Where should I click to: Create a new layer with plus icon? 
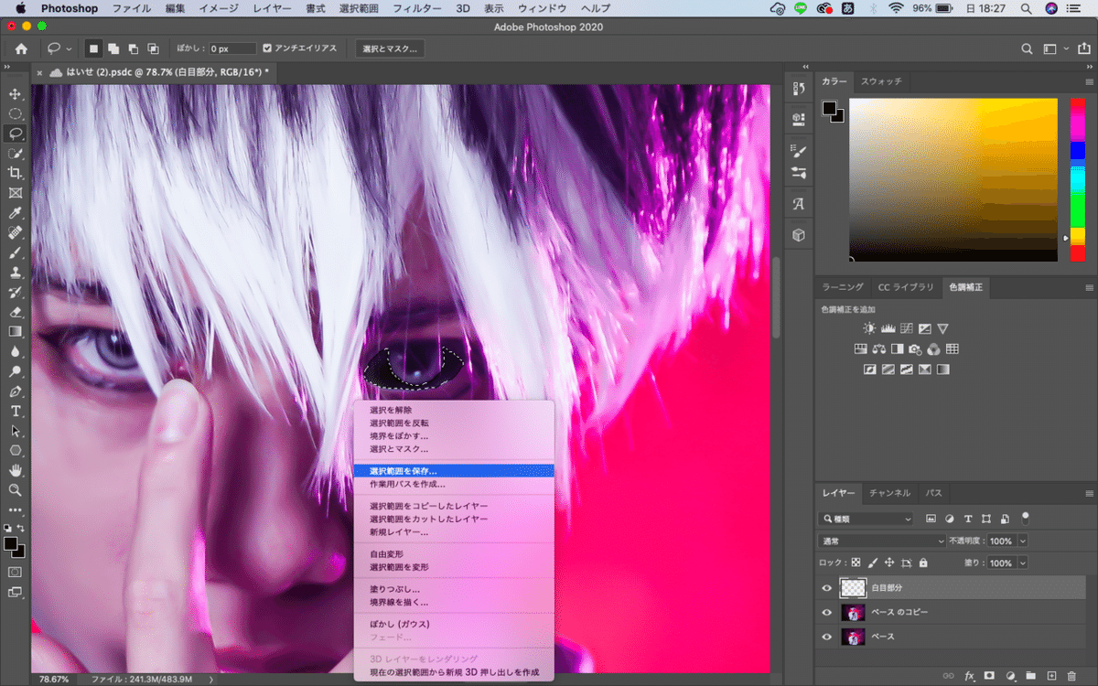pos(1051,676)
